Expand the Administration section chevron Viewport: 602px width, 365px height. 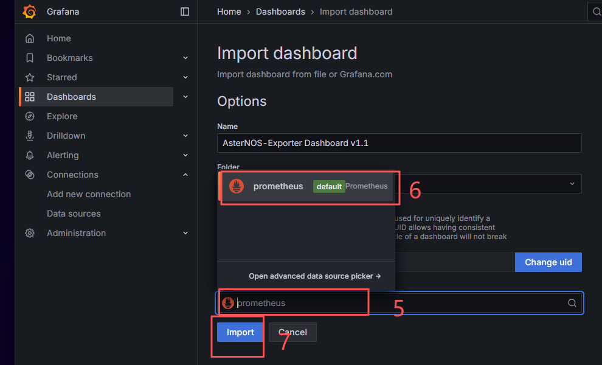185,233
